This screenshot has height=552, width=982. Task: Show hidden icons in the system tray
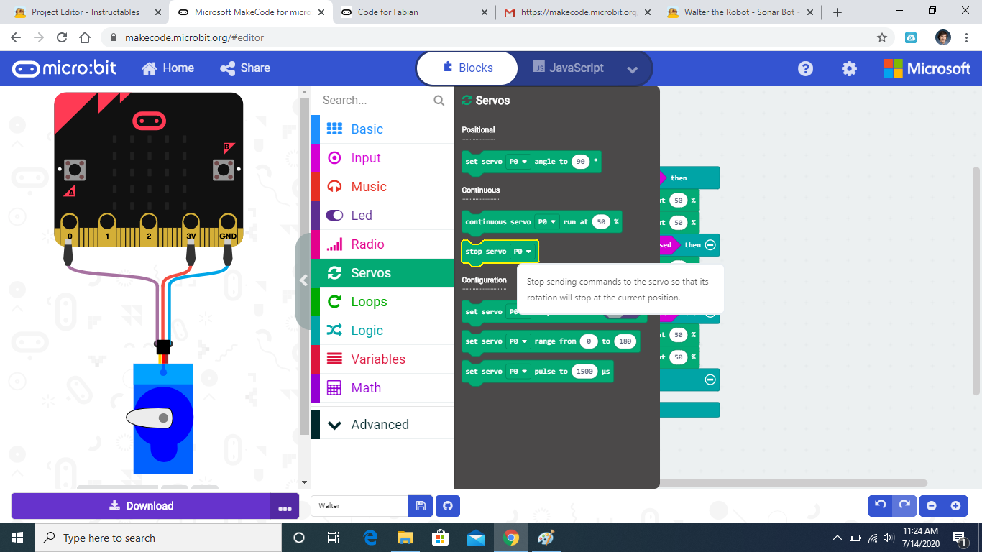[x=837, y=538]
